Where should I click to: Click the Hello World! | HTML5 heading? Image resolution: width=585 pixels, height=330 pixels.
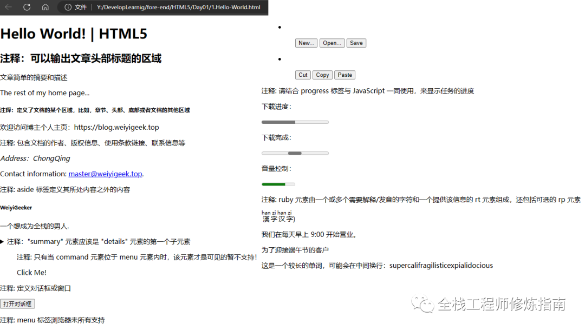74,34
